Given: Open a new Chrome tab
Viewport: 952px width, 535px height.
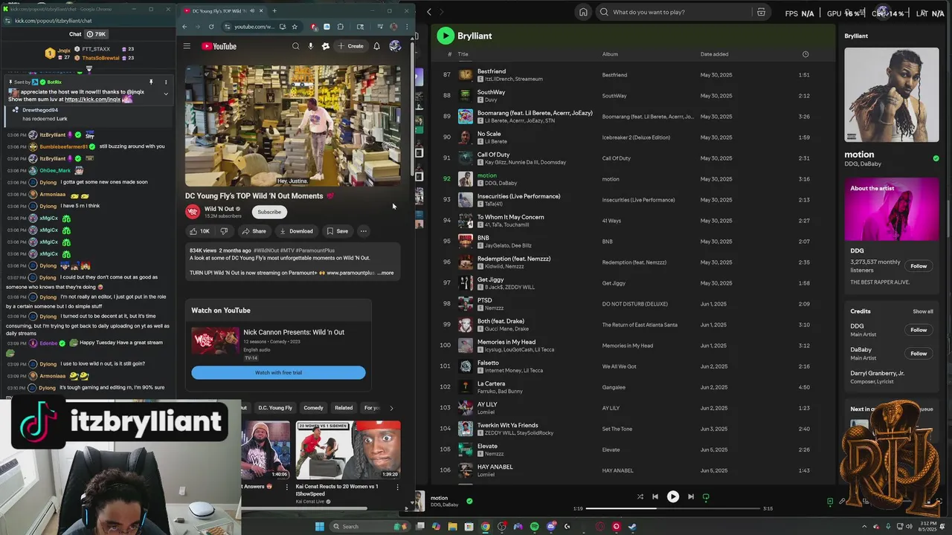Looking at the screenshot, I should pos(274,10).
